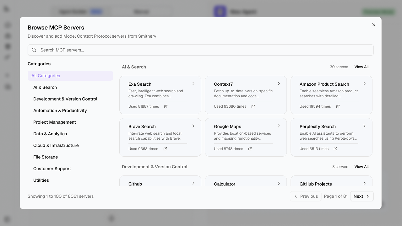Image resolution: width=402 pixels, height=226 pixels.
Task: Open Google Maps external link icon
Action: click(250, 149)
